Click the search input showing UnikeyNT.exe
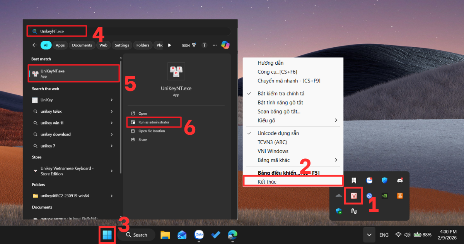The image size is (464, 244). point(56,31)
